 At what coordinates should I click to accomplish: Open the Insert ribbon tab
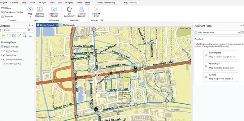point(32,3)
